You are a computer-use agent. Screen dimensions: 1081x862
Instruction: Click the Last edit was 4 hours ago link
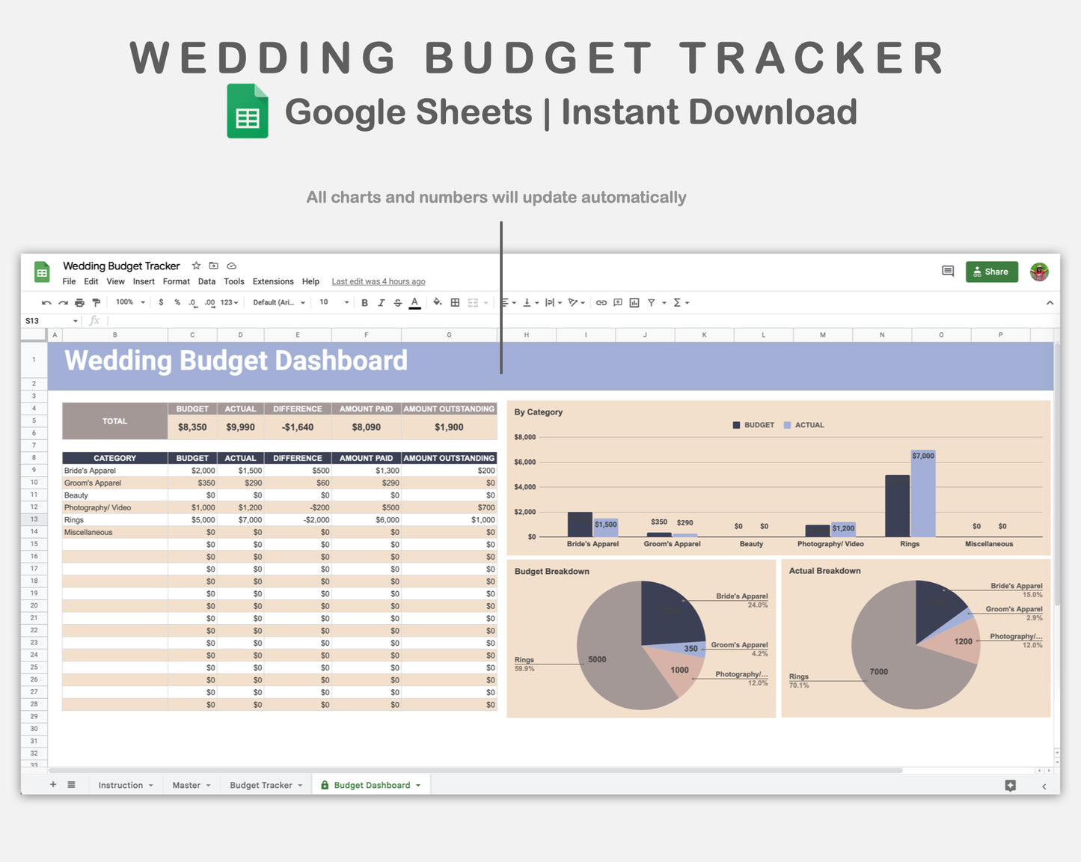click(x=379, y=281)
